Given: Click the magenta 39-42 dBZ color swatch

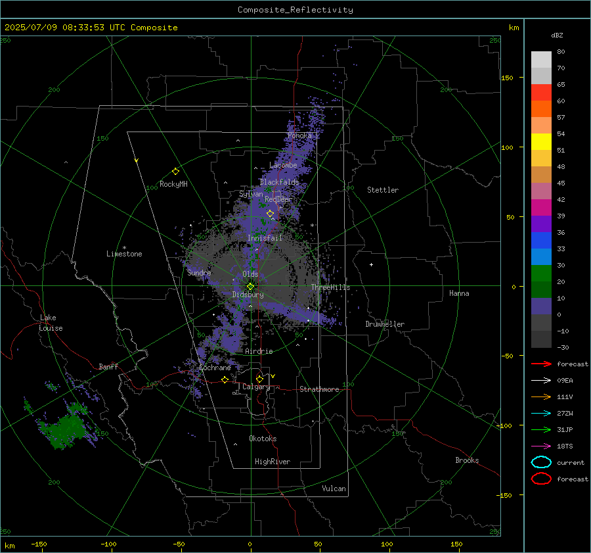Looking at the screenshot, I should (541, 207).
